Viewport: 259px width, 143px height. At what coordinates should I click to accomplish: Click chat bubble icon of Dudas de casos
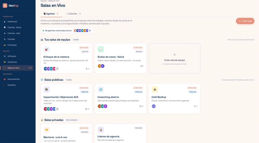(100, 49)
